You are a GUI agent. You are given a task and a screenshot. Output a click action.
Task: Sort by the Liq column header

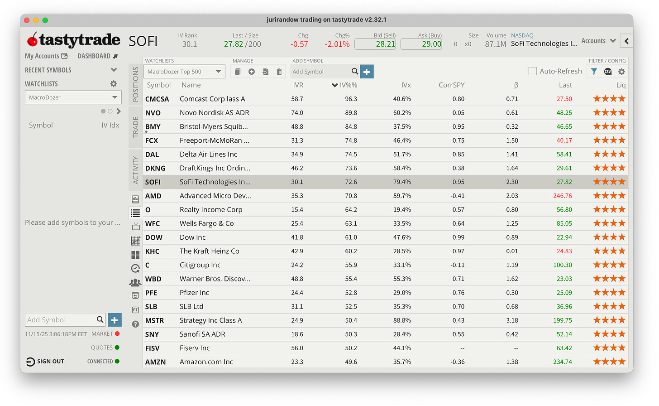(621, 85)
